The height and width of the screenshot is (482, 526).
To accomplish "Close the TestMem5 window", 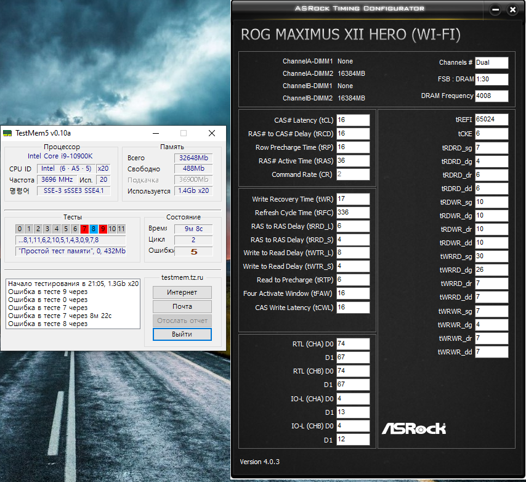I will pos(212,133).
